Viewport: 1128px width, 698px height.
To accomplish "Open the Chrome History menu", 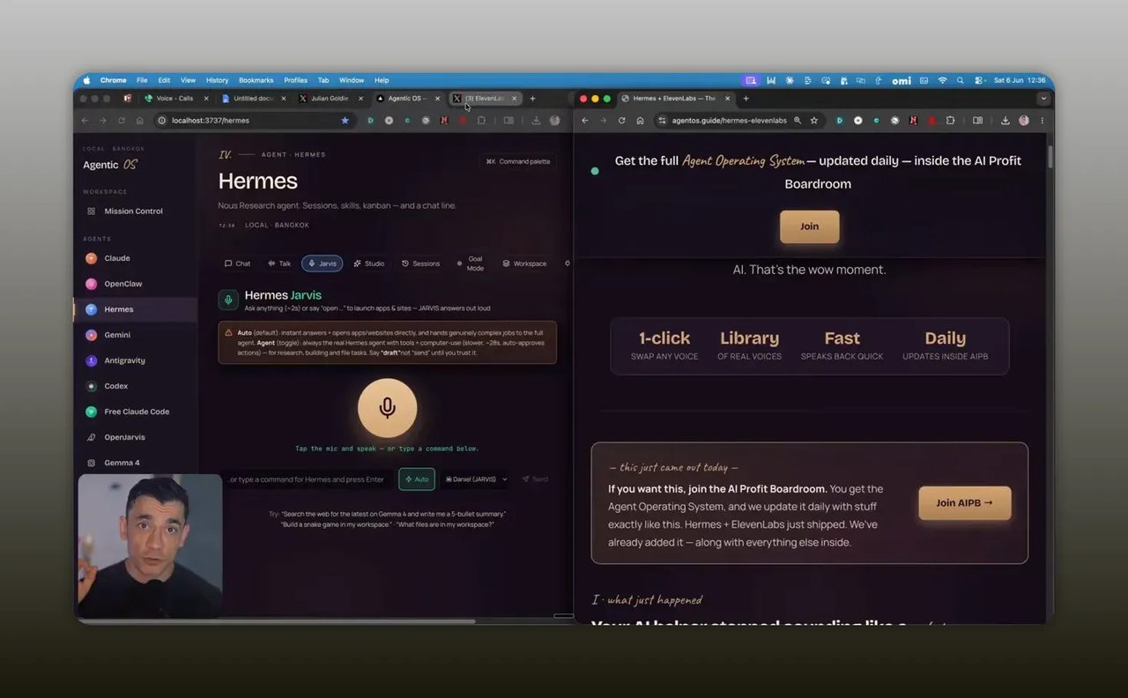I will (x=217, y=80).
